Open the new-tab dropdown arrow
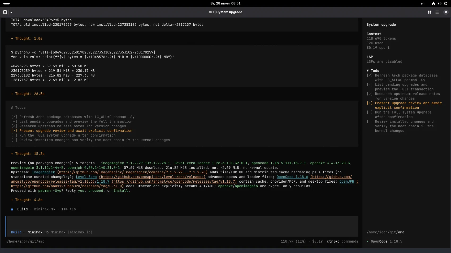451x253 pixels. tap(11, 12)
